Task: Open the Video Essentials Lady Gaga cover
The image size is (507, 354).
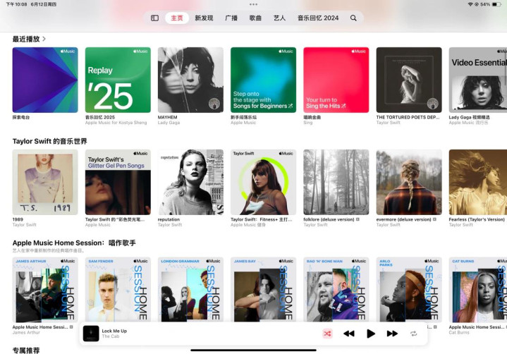Action: [x=478, y=80]
